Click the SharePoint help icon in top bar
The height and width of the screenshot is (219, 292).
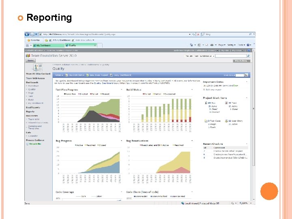pos(249,50)
